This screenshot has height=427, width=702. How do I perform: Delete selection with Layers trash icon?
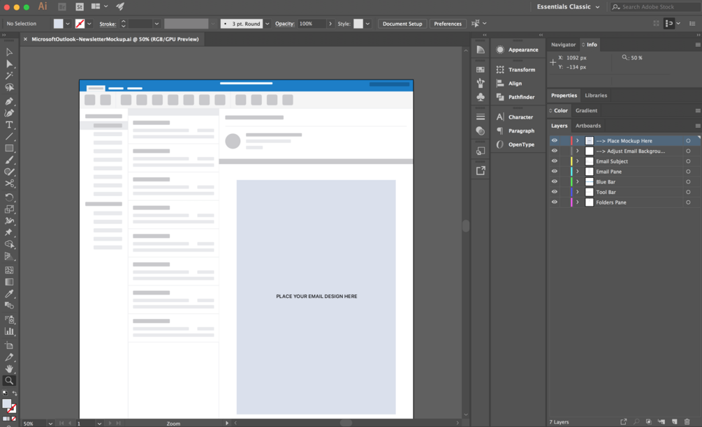(687, 421)
